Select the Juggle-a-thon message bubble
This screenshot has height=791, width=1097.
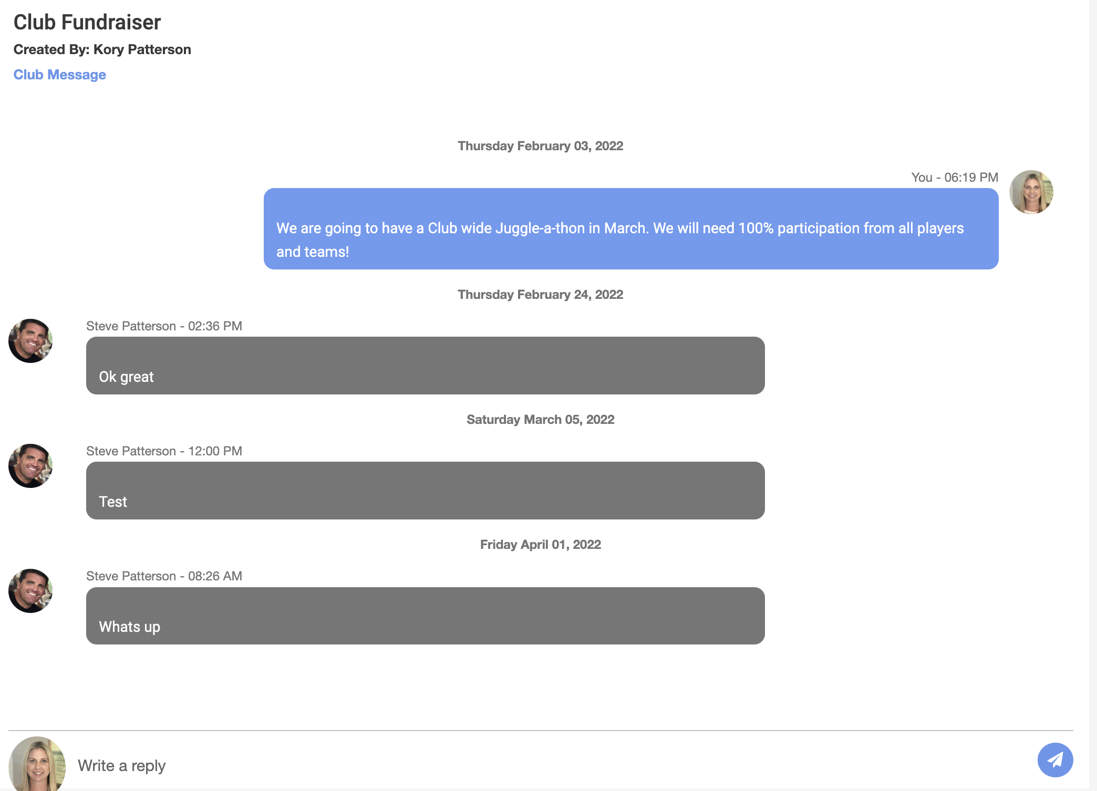pyautogui.click(x=630, y=229)
